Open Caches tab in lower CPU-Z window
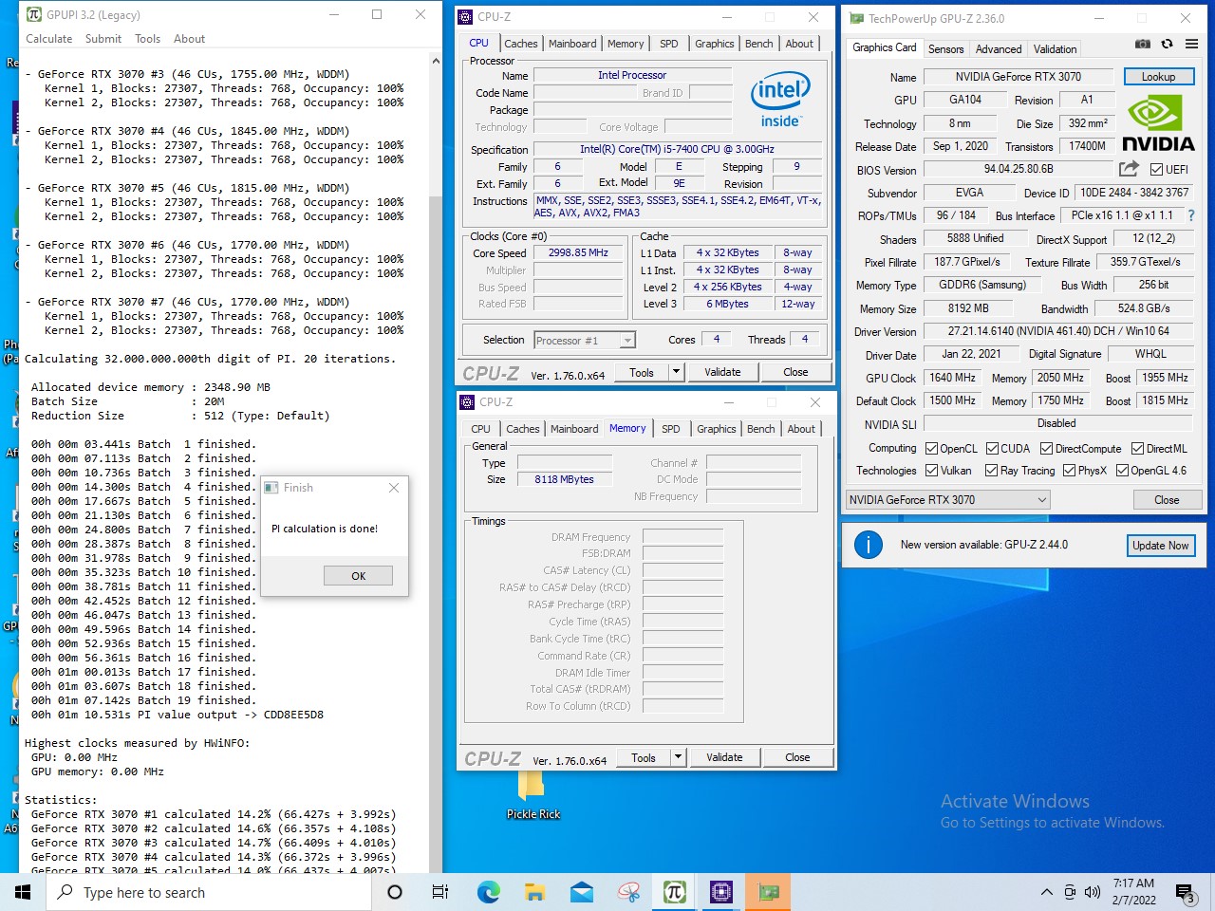 pos(522,429)
